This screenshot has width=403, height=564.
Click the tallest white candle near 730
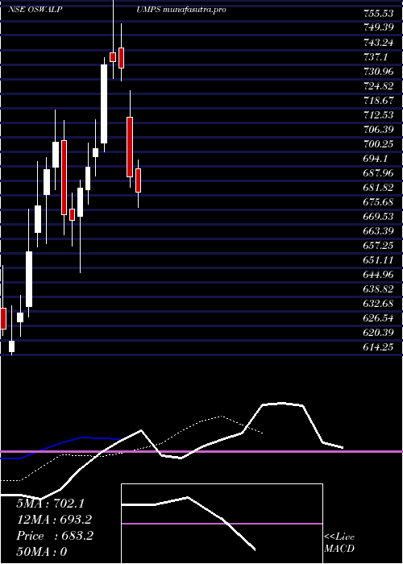point(104,104)
